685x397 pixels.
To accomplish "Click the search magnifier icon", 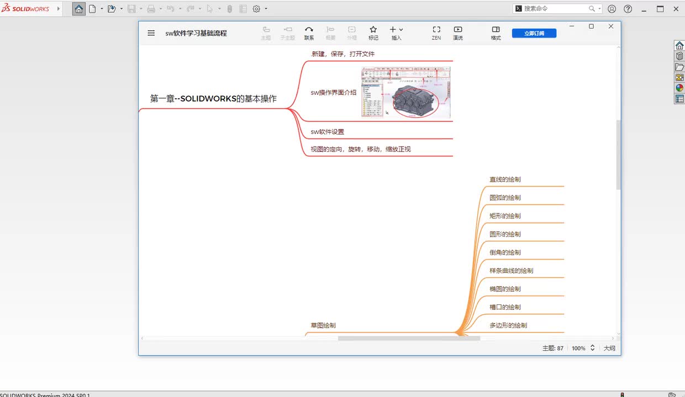I will click(x=592, y=9).
